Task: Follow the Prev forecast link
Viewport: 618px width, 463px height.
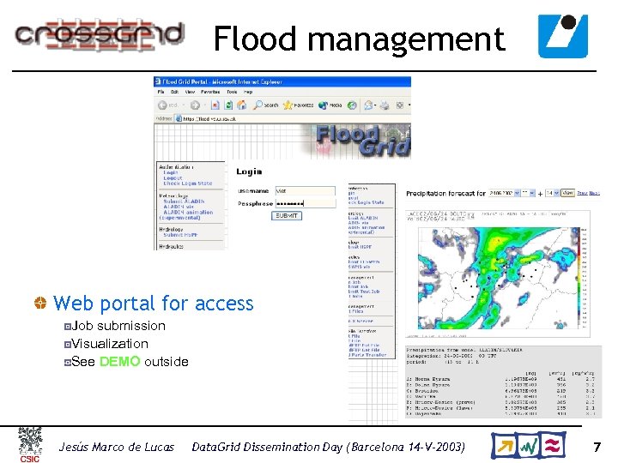Action: point(582,193)
